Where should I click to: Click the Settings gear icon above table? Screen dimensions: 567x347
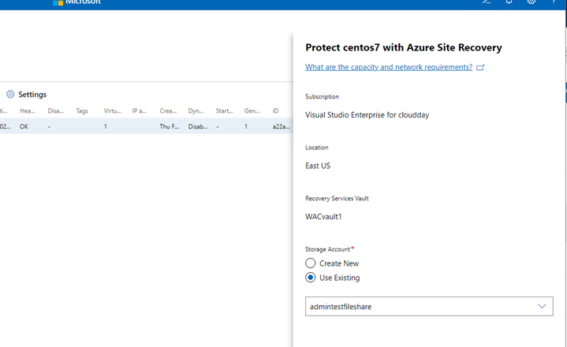coord(10,95)
